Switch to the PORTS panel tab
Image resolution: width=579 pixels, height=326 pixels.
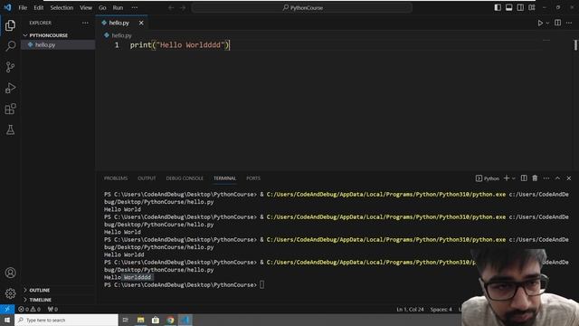(253, 178)
